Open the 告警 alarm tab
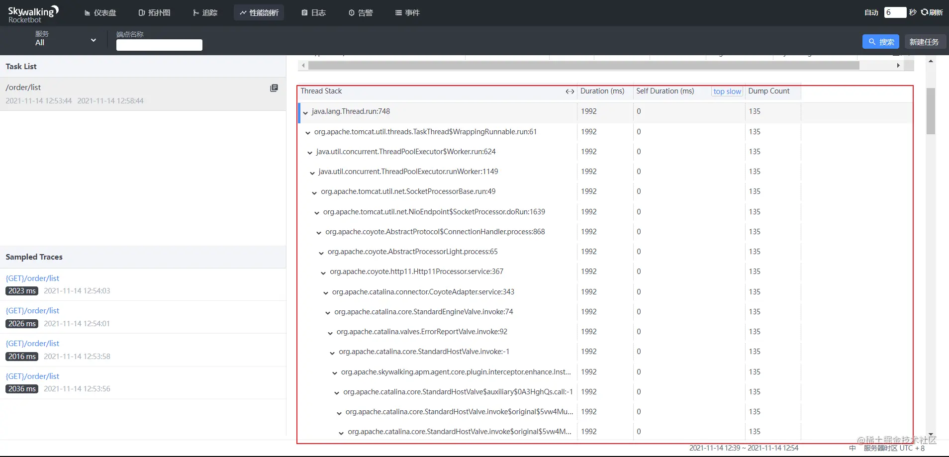949x457 pixels. (x=361, y=12)
